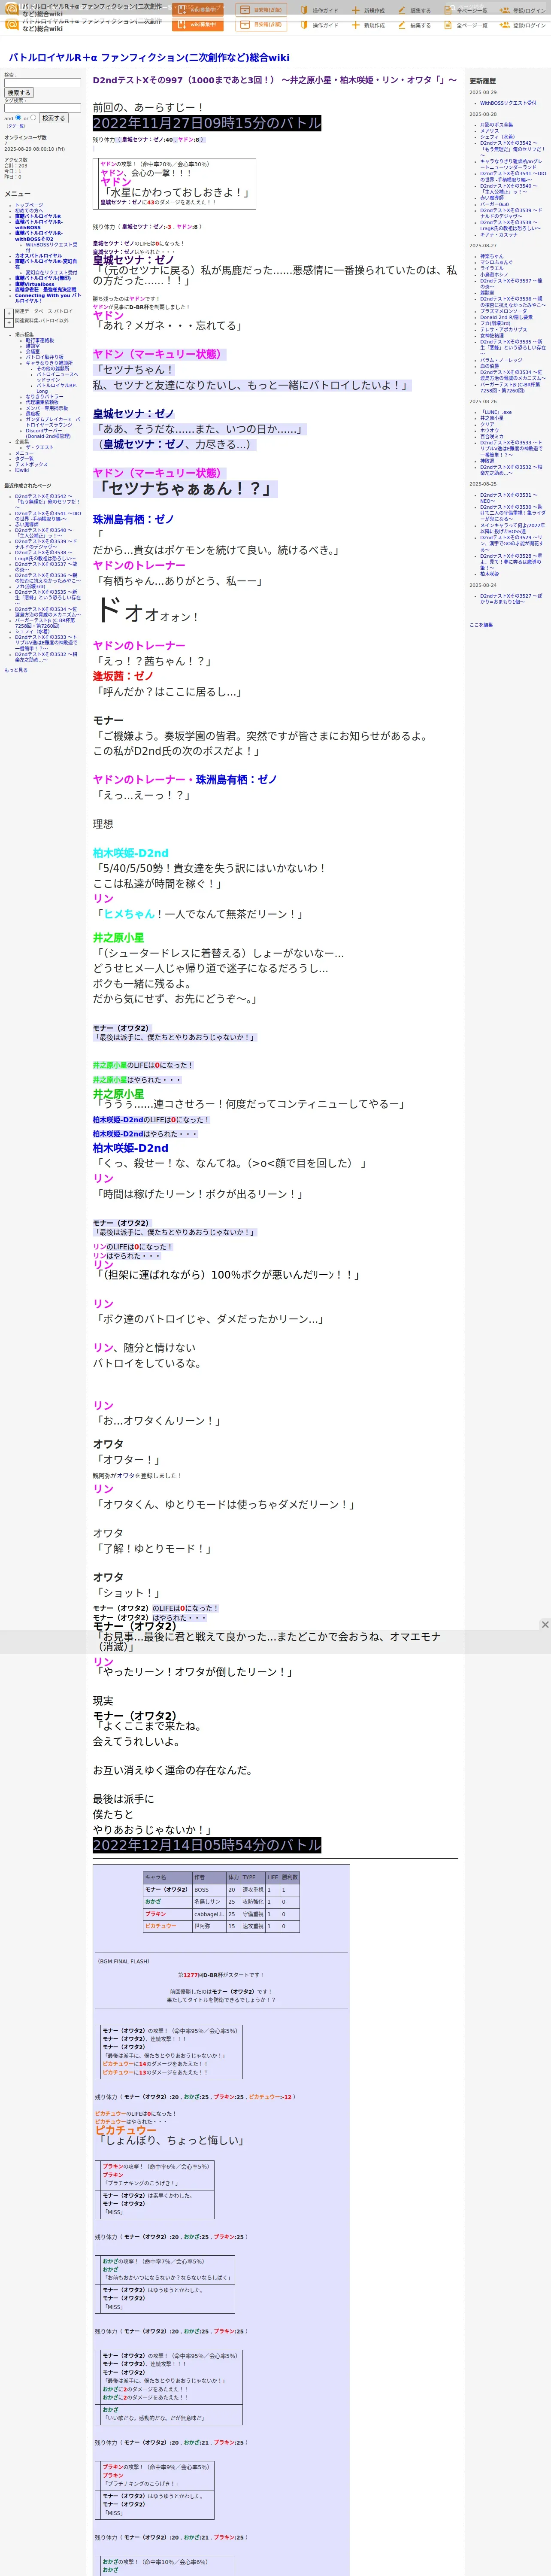
Task: Click 検索する button under keyword search
Action: click(19, 93)
